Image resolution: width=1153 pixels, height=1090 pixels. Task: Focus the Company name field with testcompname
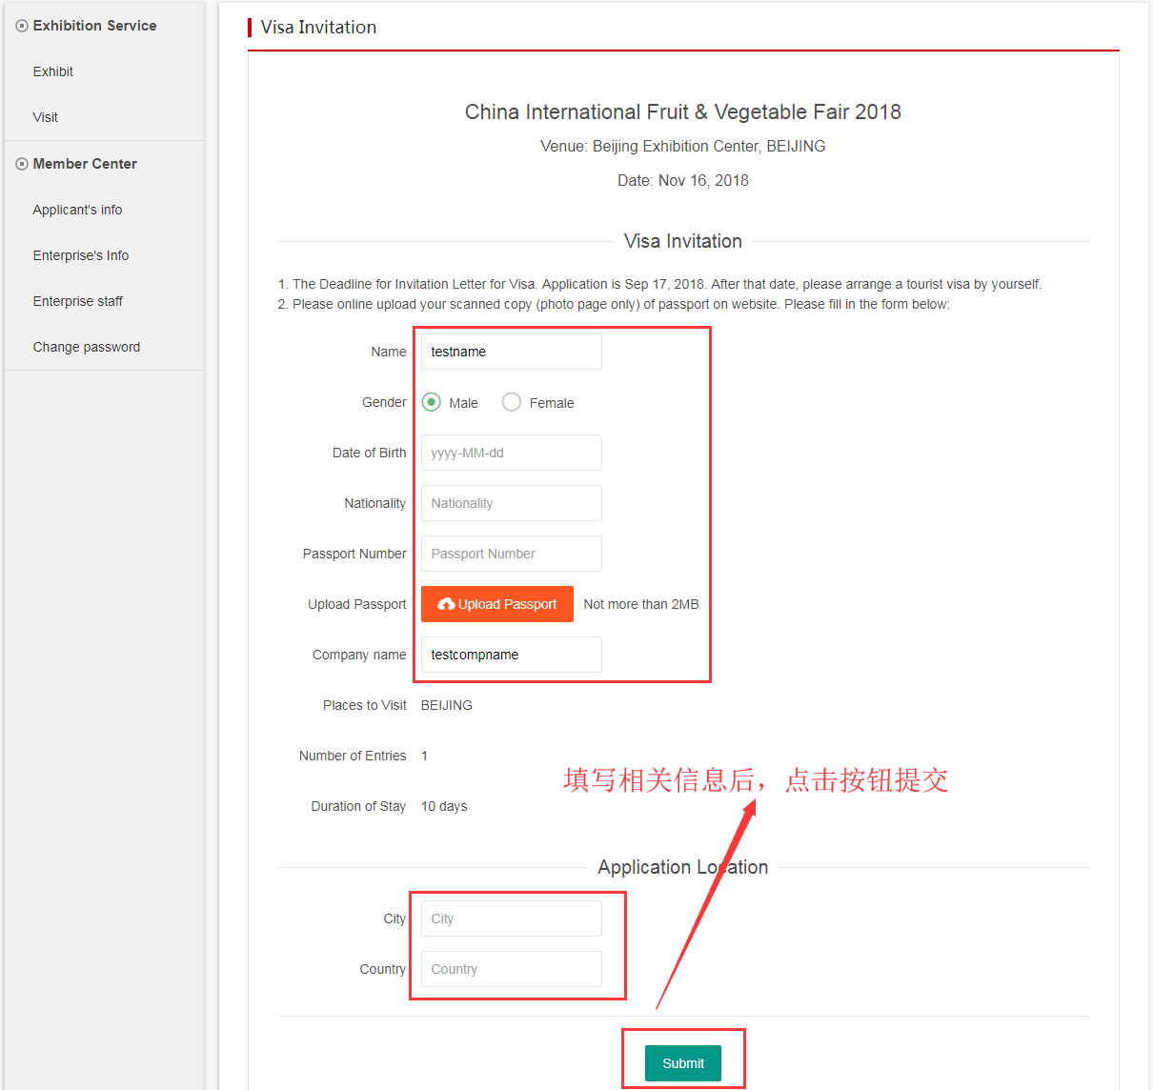pos(512,655)
